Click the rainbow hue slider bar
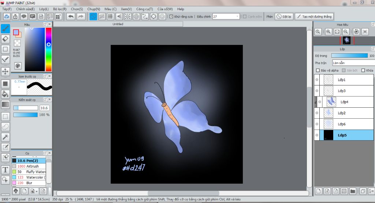Screen dimensions: 375x203 [x=49, y=49]
